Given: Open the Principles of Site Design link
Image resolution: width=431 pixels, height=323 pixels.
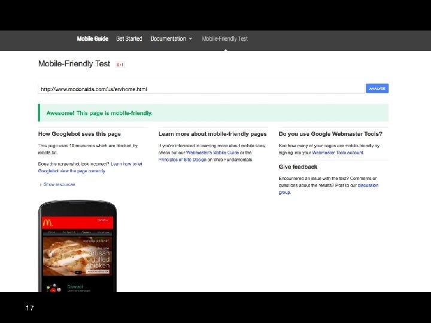Looking at the screenshot, I should click(182, 160).
